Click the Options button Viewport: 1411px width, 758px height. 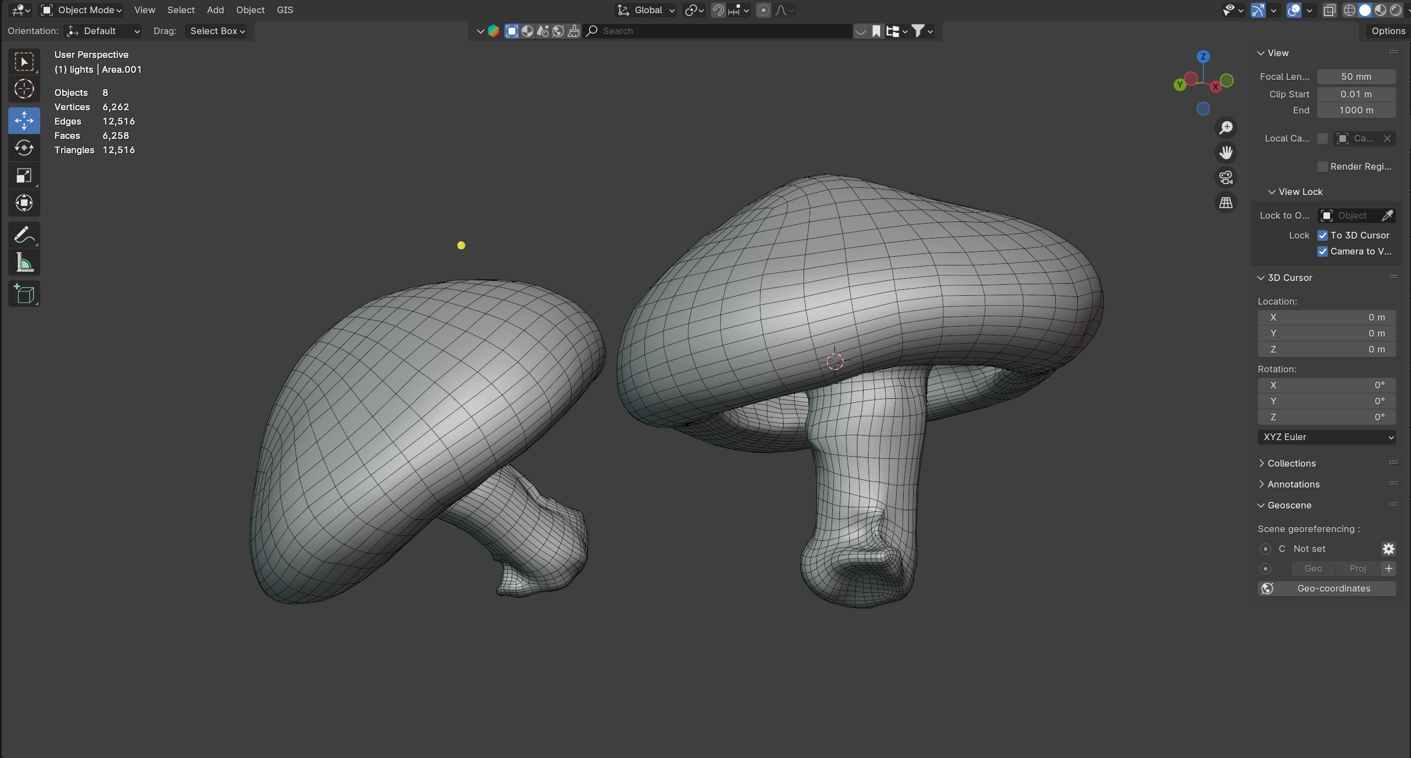tap(1388, 31)
